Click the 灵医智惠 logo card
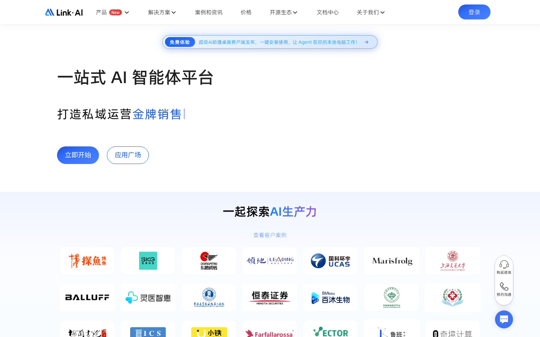 pos(148,297)
